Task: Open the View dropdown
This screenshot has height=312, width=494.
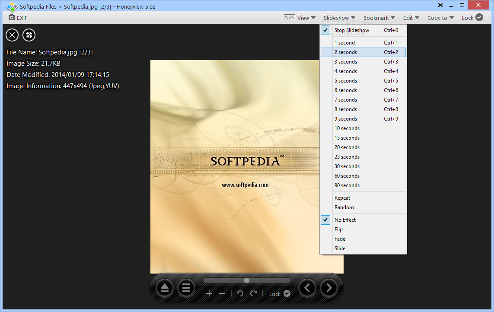Action: point(306,18)
